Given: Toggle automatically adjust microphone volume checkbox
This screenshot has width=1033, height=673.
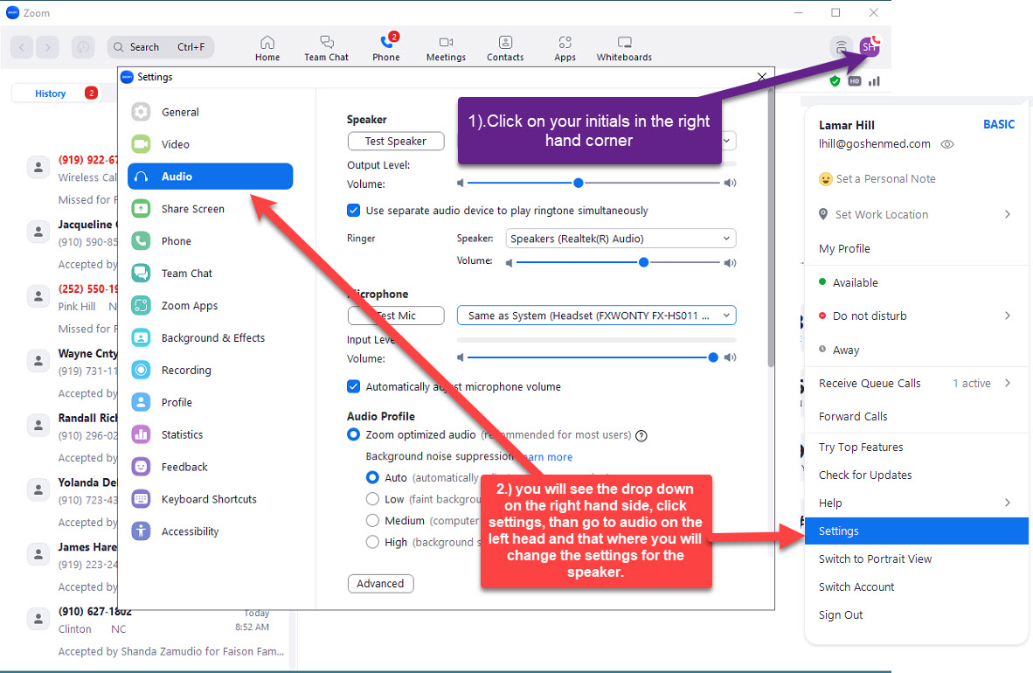Looking at the screenshot, I should pyautogui.click(x=354, y=386).
